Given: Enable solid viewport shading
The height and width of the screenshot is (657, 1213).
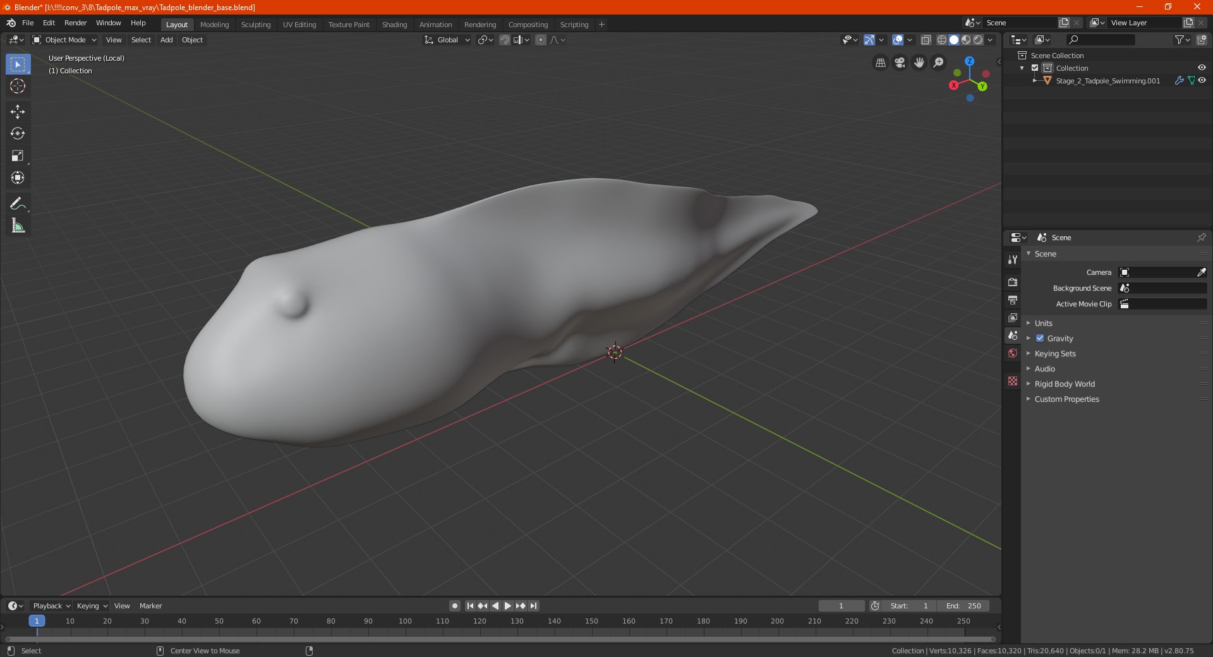Looking at the screenshot, I should click(x=954, y=40).
